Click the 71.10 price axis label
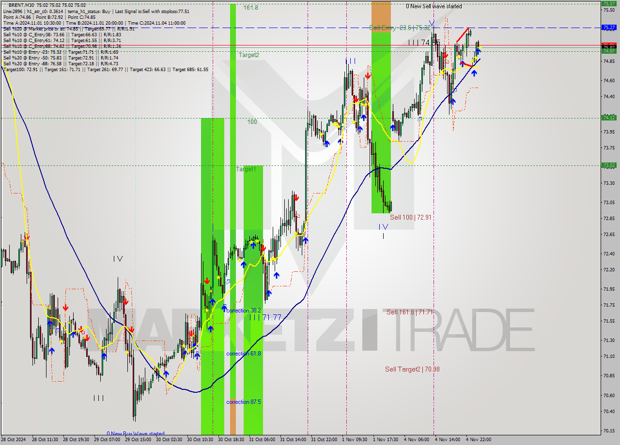The image size is (620, 445). (x=608, y=356)
